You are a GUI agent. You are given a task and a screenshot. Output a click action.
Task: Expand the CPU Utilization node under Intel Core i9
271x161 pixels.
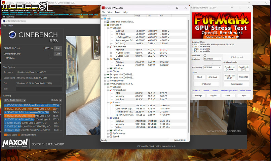[108, 68]
